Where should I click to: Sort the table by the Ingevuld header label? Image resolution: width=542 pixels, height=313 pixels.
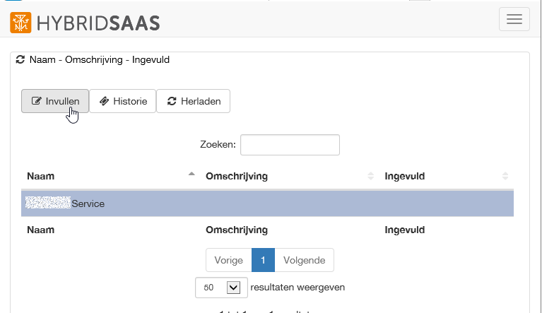(x=404, y=176)
